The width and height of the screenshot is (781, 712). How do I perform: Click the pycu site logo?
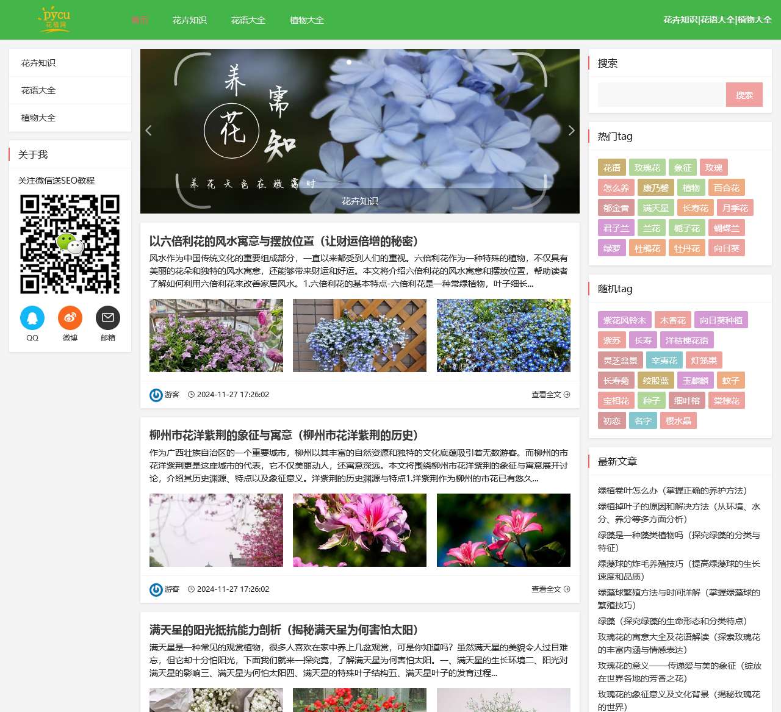[x=56, y=19]
